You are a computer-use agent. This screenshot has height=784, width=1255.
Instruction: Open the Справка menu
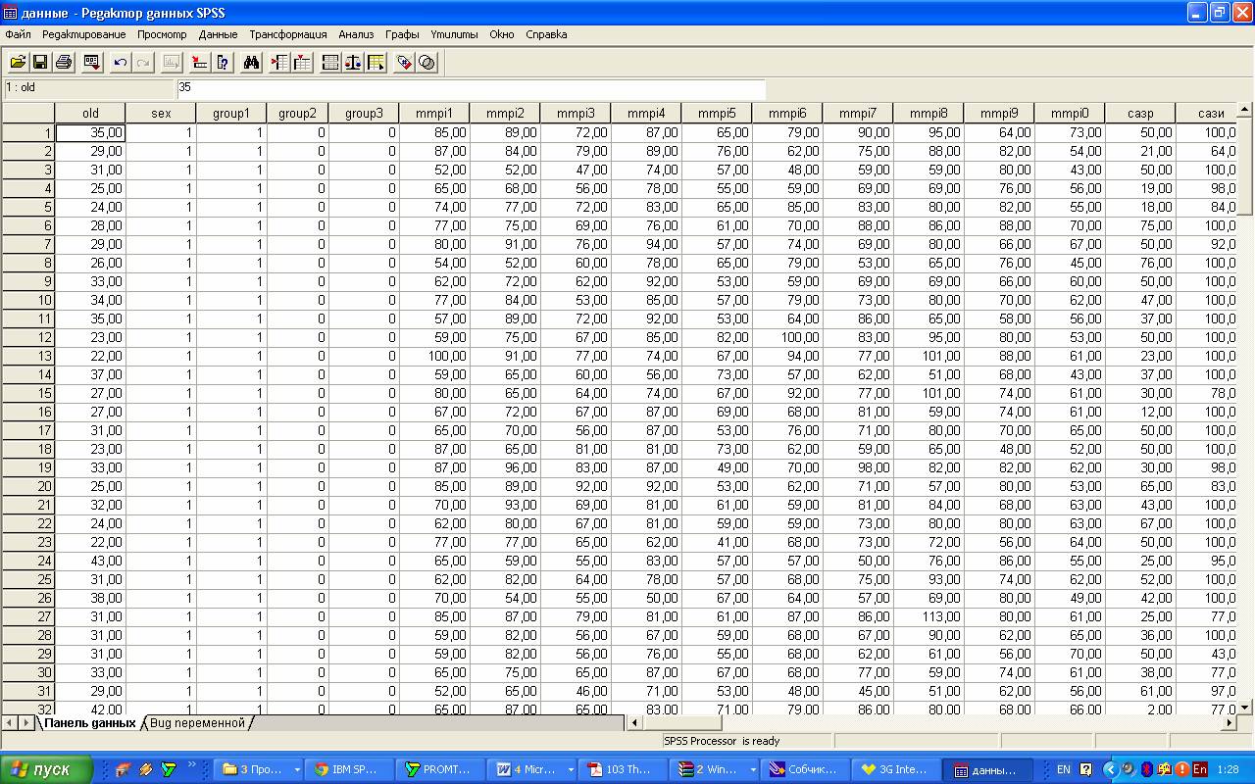point(546,34)
